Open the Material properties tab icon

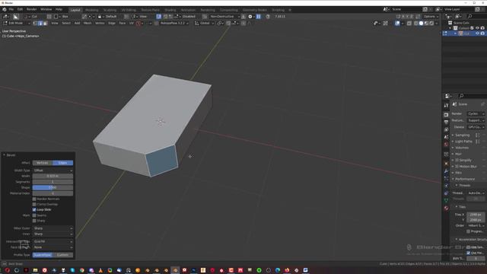click(447, 208)
